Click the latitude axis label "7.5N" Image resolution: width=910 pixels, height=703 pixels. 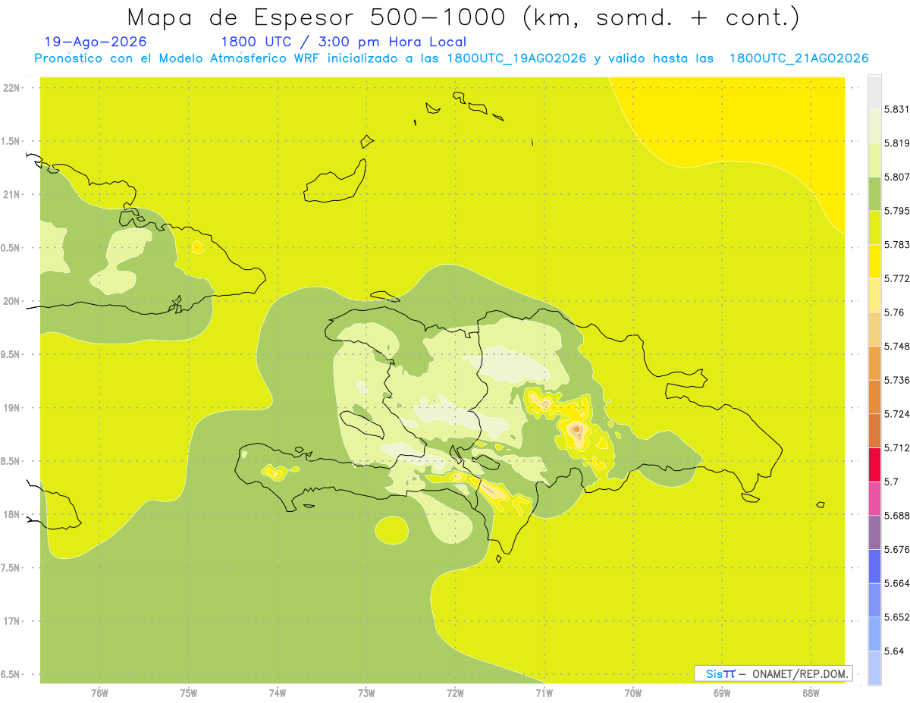click(11, 568)
